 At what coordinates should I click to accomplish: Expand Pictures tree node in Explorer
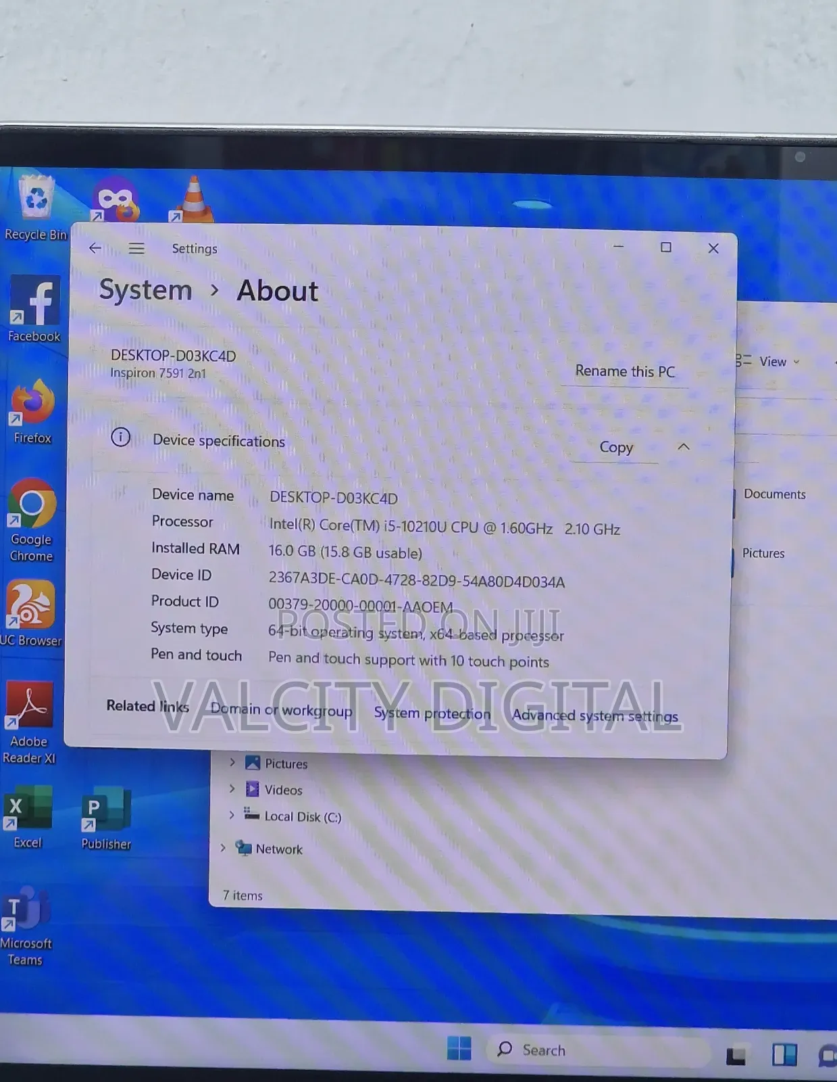point(232,762)
